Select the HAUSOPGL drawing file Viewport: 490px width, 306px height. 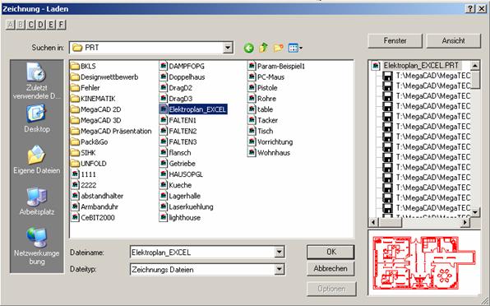181,174
